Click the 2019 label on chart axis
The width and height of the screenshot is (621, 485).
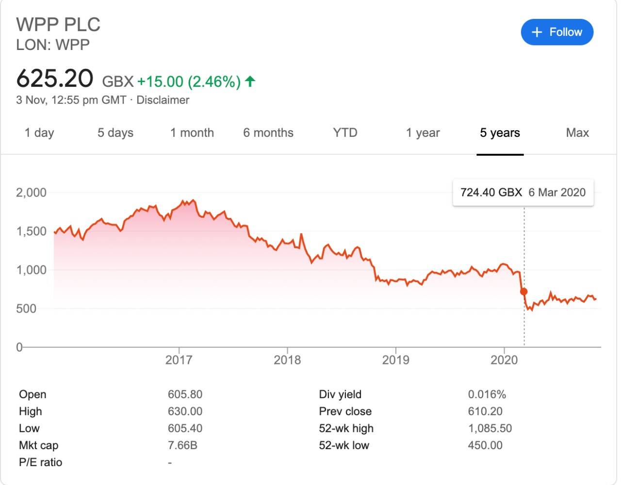click(395, 360)
